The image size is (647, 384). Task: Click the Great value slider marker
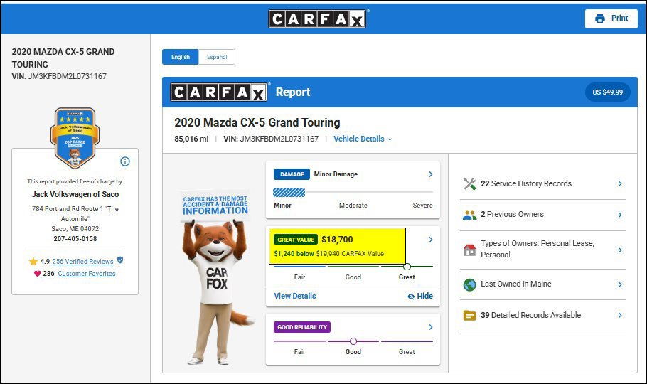(x=407, y=267)
